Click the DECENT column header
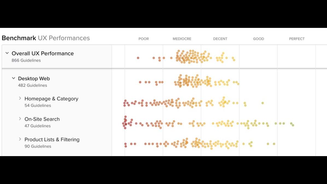 220,39
